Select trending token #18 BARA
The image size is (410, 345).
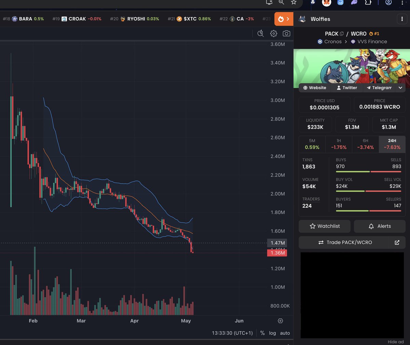[x=23, y=19]
